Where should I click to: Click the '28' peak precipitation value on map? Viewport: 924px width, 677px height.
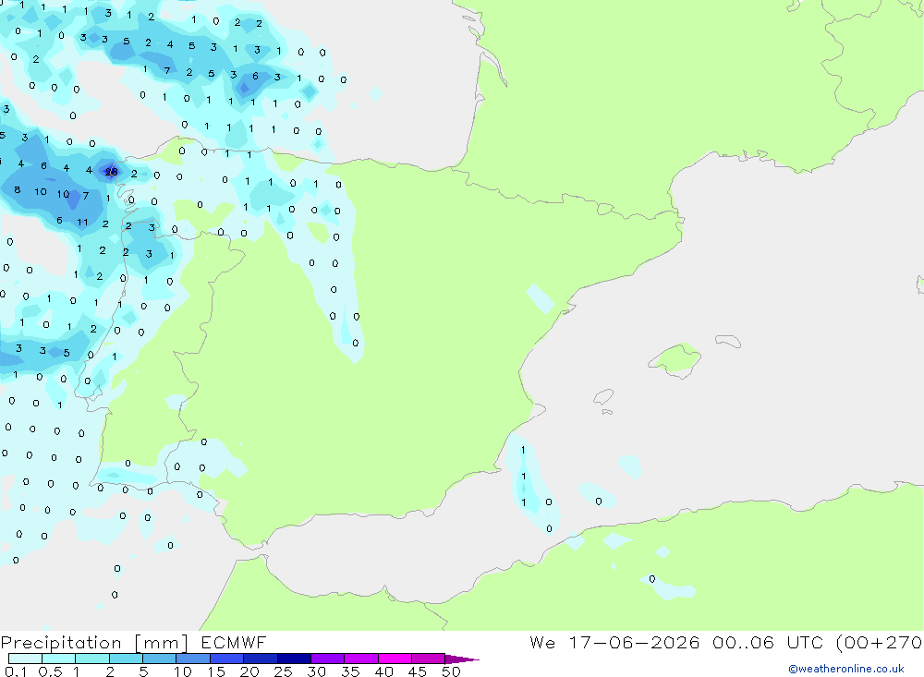111,172
